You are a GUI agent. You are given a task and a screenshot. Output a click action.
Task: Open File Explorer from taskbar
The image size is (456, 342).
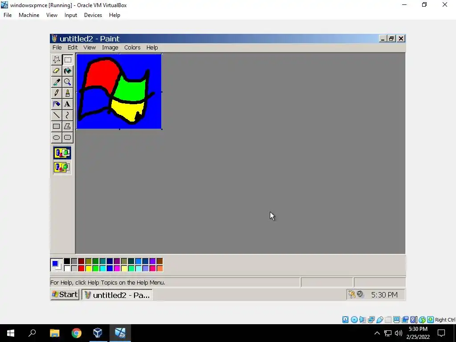coord(54,333)
